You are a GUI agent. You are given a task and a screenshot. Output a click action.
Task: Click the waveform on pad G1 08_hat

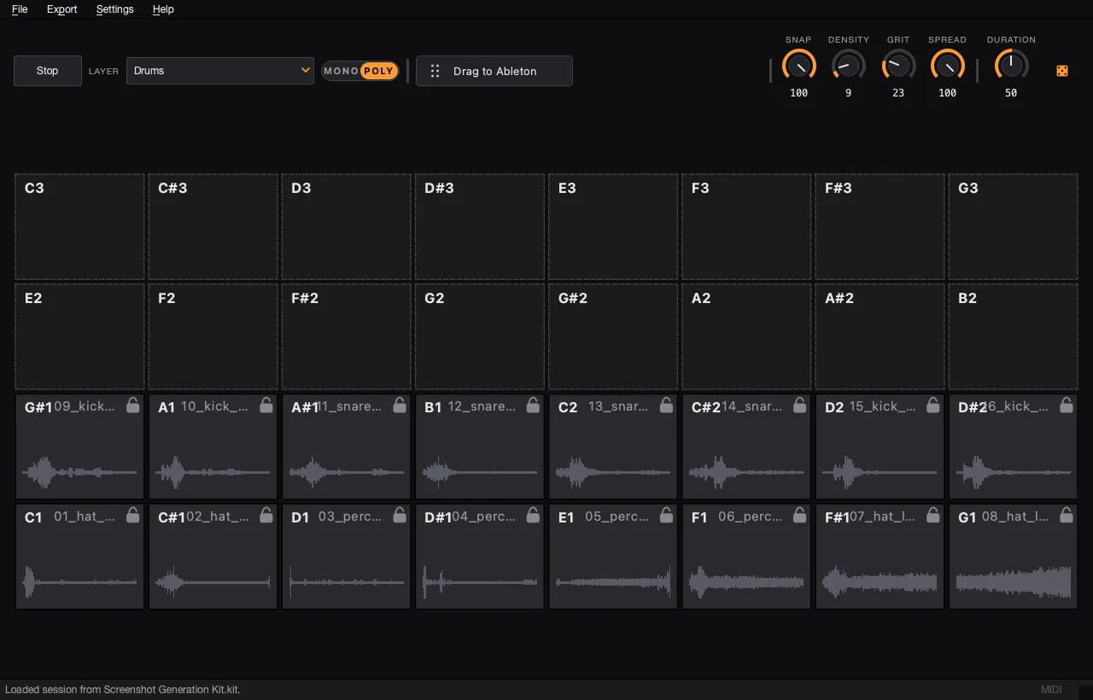tap(1013, 582)
